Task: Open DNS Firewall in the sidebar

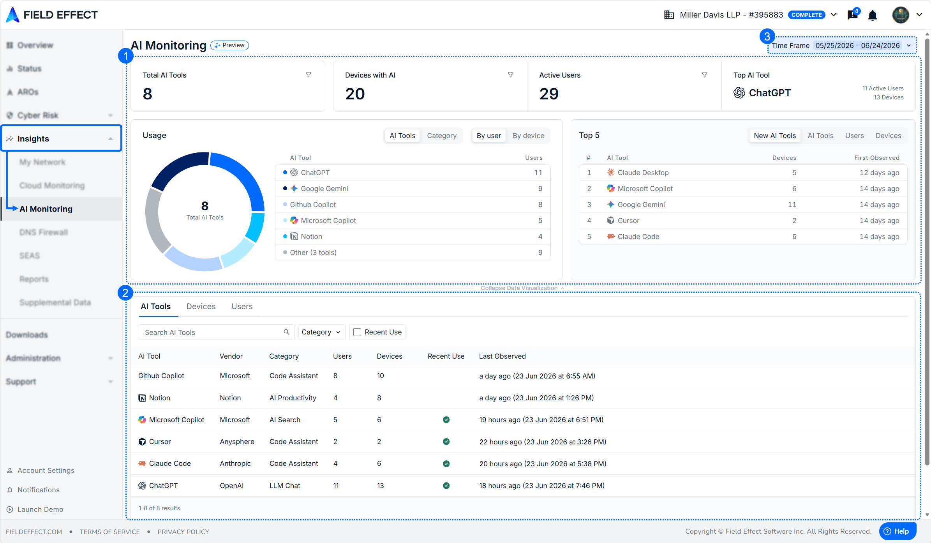Action: [x=44, y=232]
